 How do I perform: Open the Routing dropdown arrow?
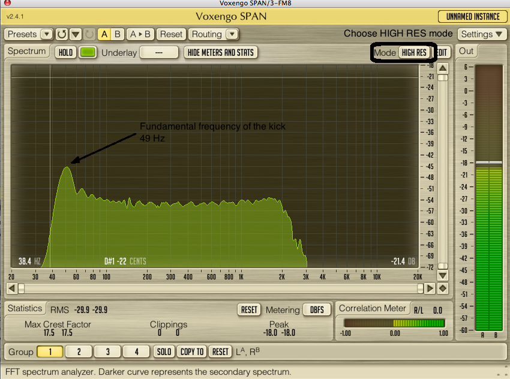232,34
